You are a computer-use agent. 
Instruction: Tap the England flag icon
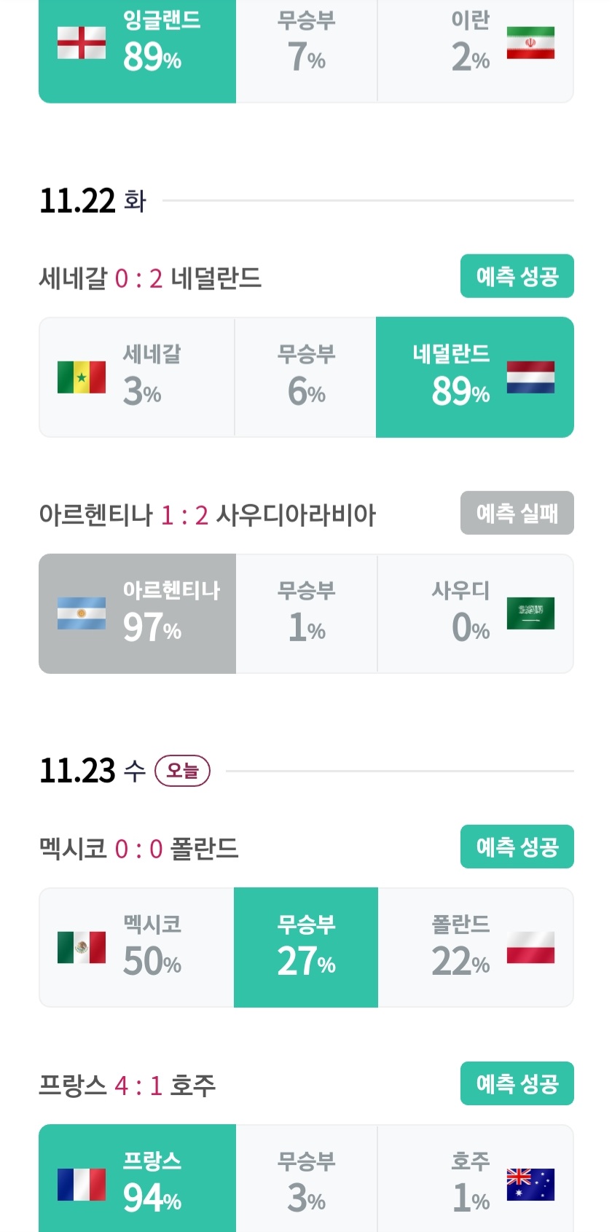point(82,43)
